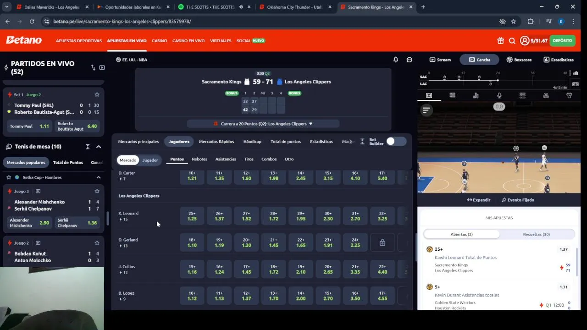The image size is (587, 330).
Task: Open the chat bubble icon above scoreboard
Action: coord(410,60)
